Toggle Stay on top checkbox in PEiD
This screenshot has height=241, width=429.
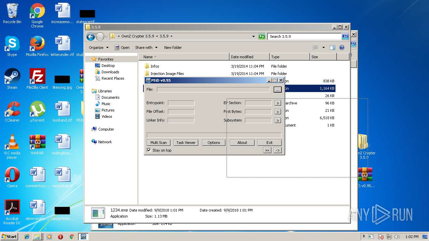pos(149,150)
